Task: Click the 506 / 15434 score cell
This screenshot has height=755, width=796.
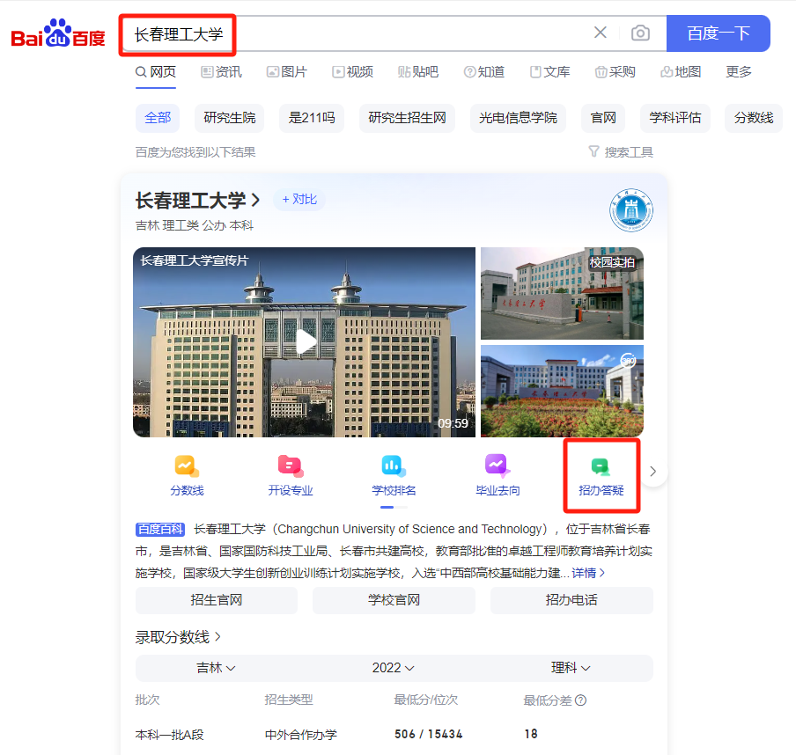Action: (x=429, y=734)
